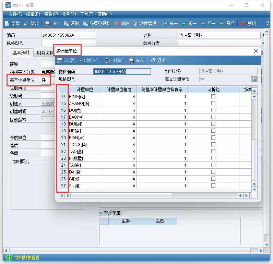273x264 pixels.
Task: Enable 可拆包 checkbox for ZU[组] row
Action: [x=213, y=185]
